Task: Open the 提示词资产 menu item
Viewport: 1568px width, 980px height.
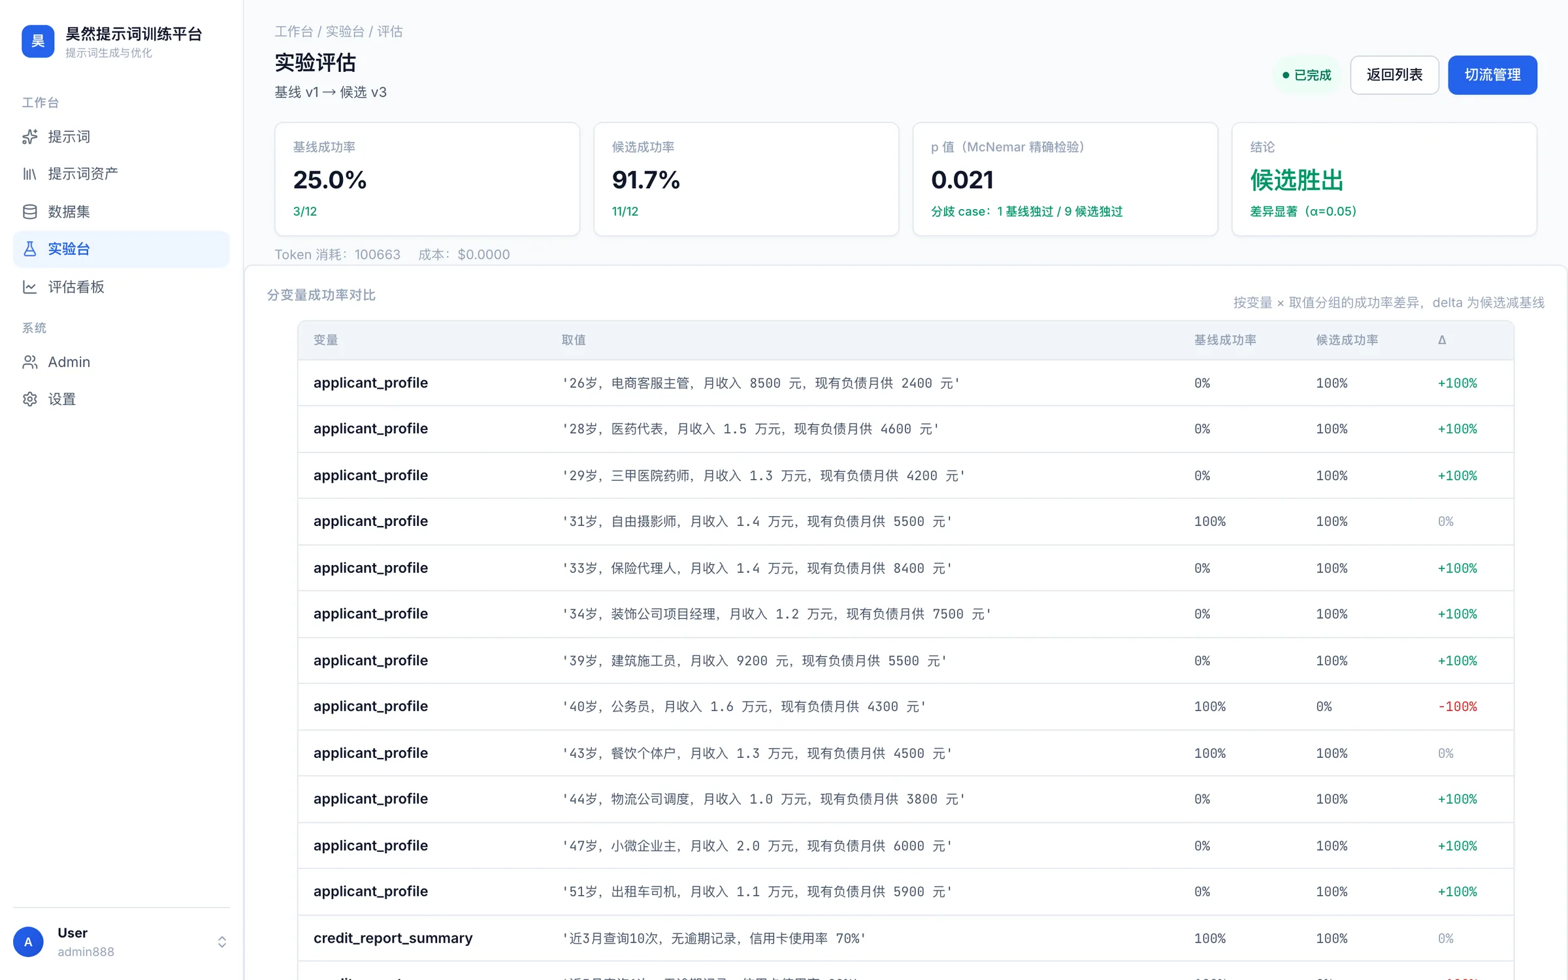Action: [122, 174]
